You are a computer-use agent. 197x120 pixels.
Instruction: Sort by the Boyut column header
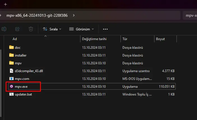(x=160, y=39)
